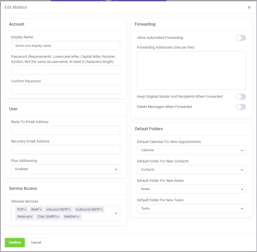Expand Default Calendar For New Appointments dropdown
This screenshot has width=257, height=252.
point(191,150)
